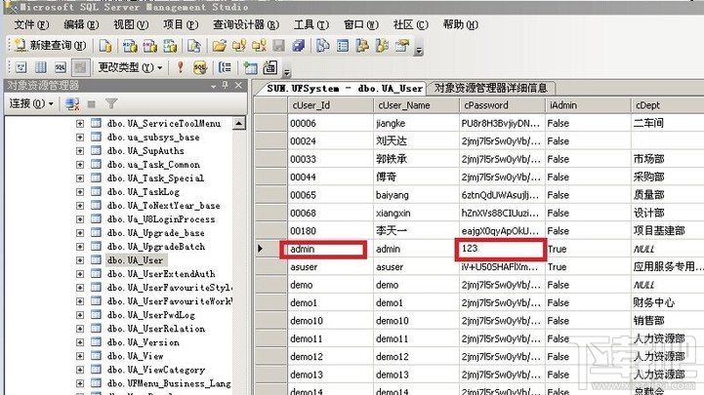The width and height of the screenshot is (704, 395).
Task: Open the 文件 menu
Action: [x=31, y=24]
